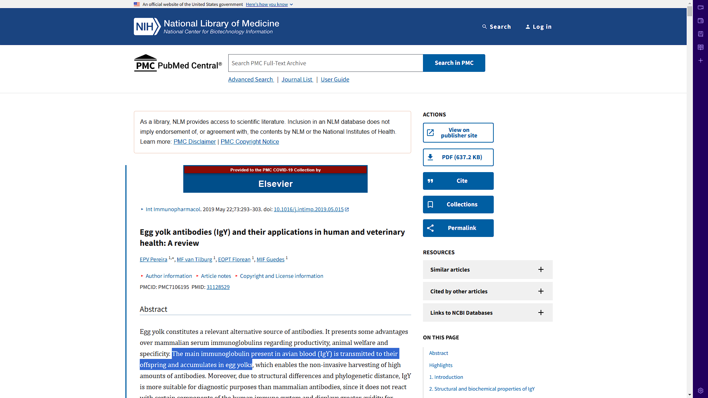Click the Log in header item

point(538,27)
